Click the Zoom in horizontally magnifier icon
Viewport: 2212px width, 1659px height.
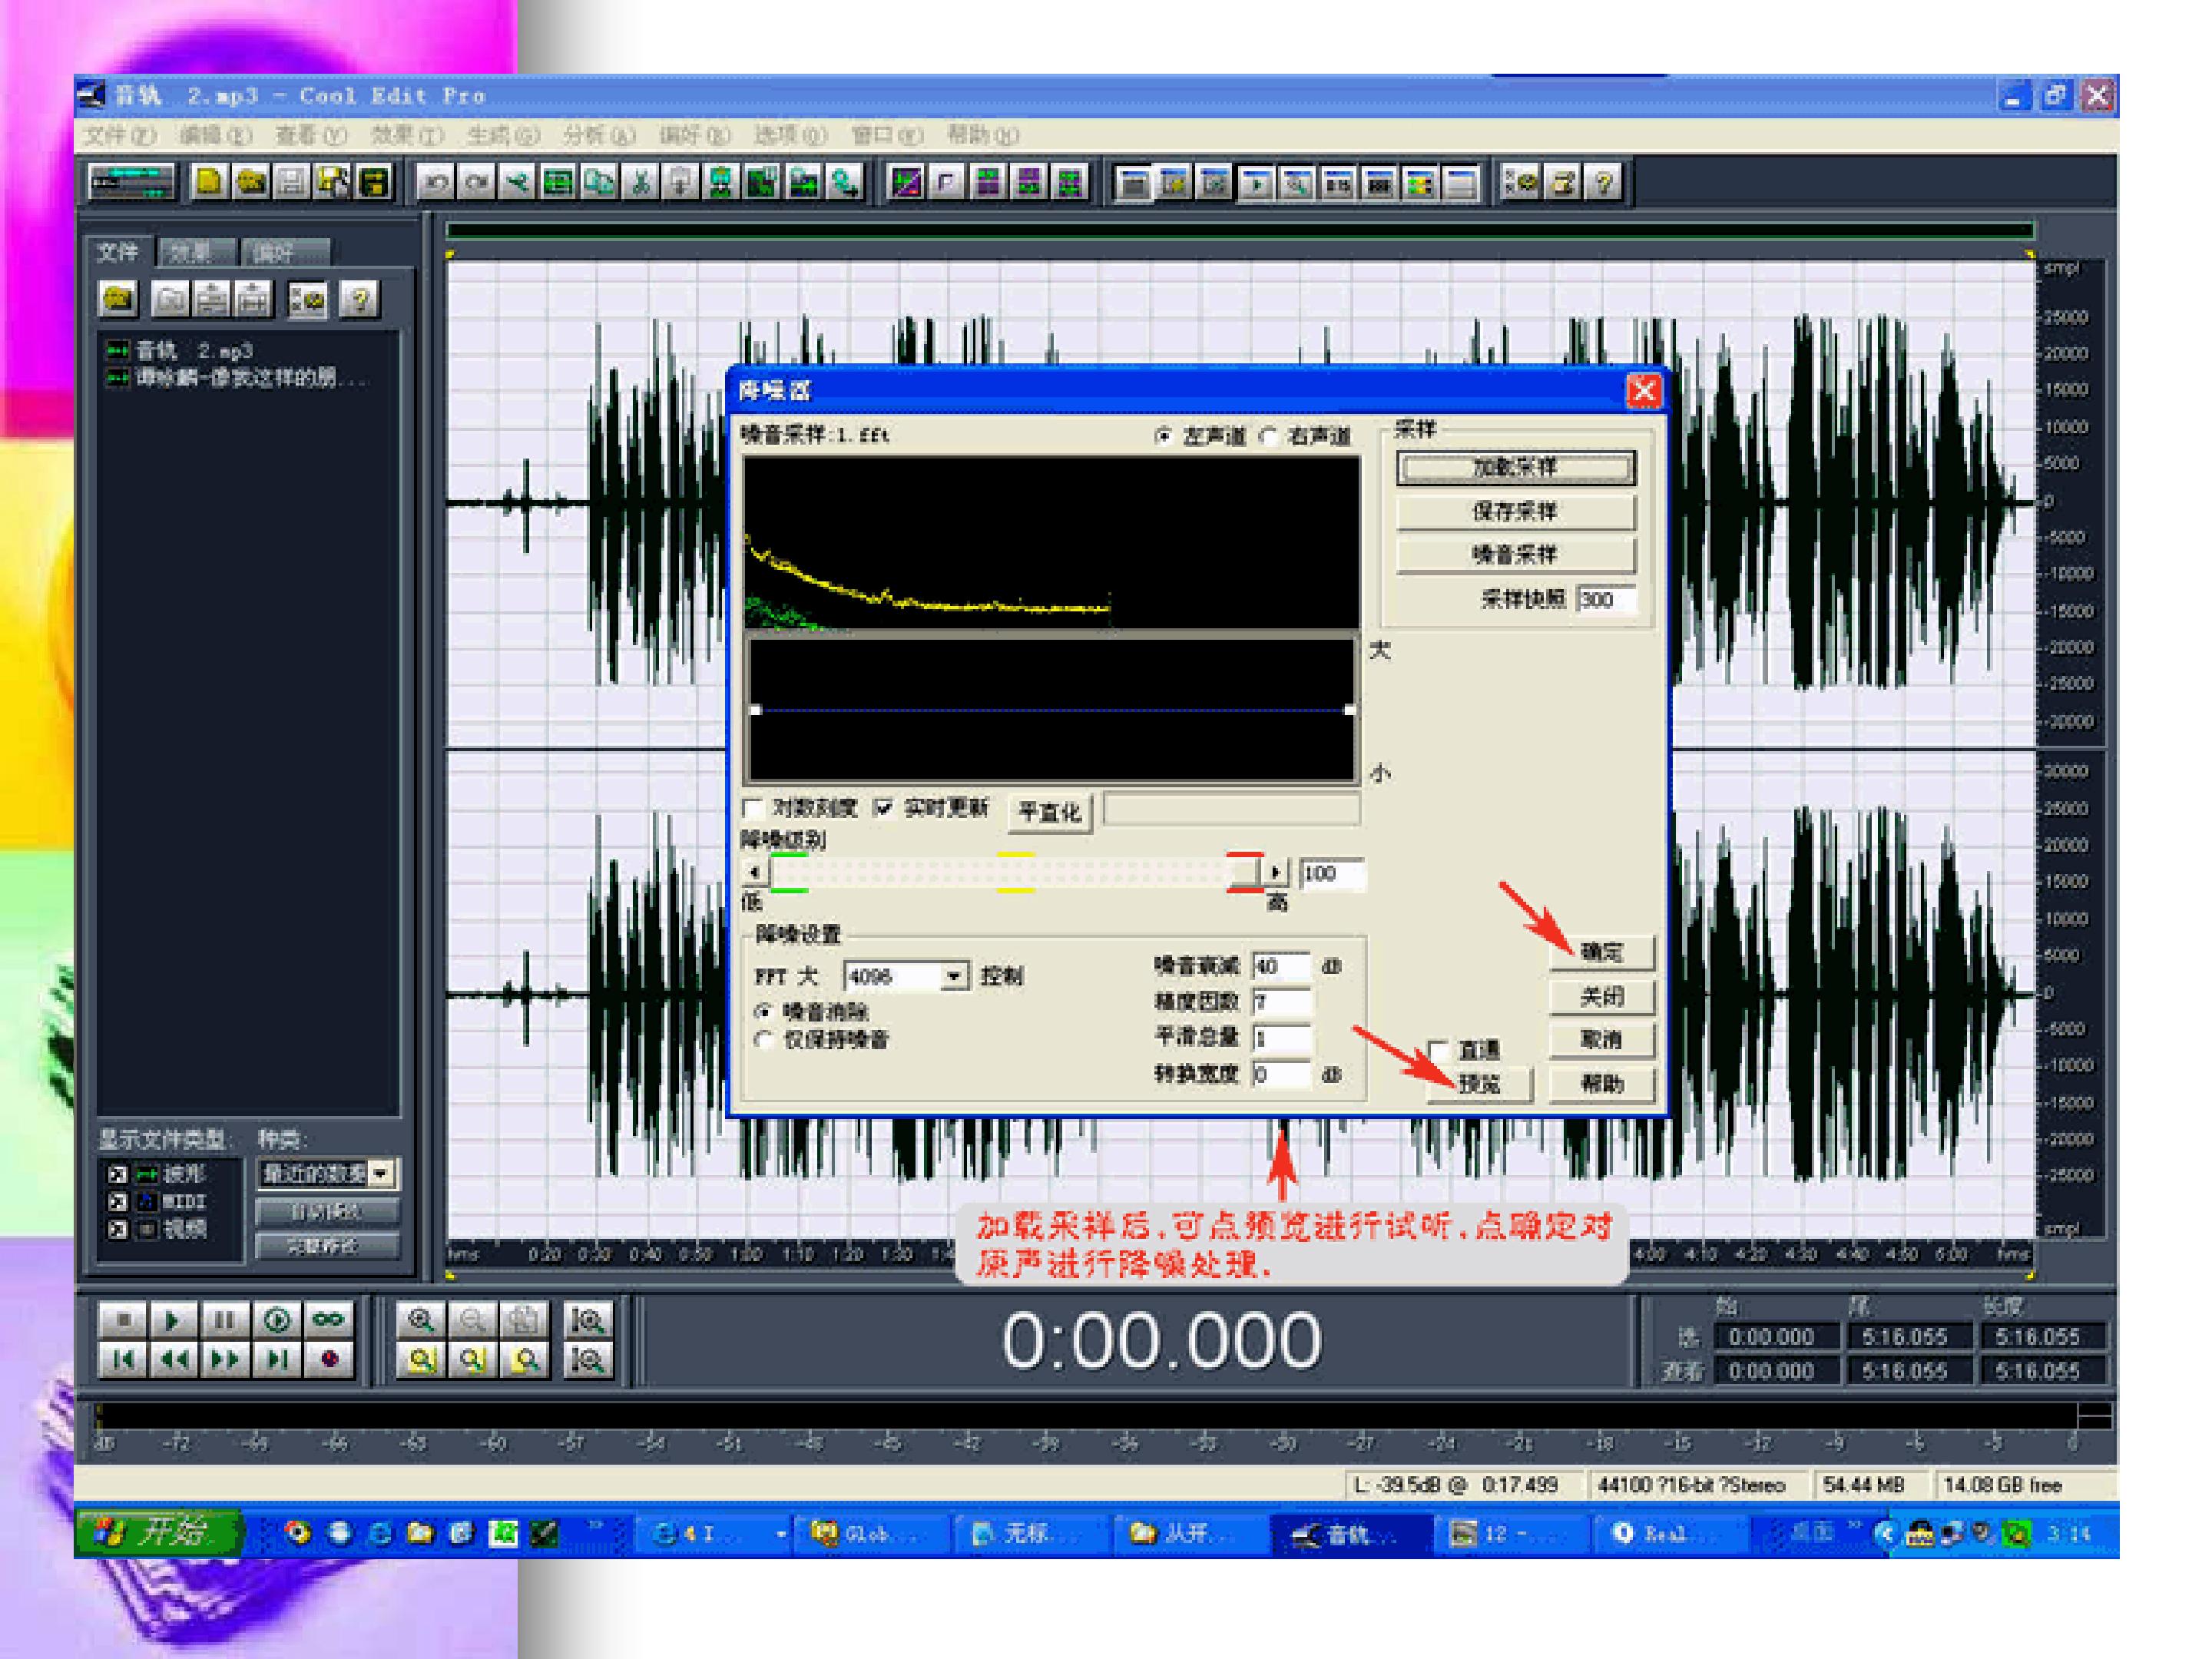(x=421, y=1321)
